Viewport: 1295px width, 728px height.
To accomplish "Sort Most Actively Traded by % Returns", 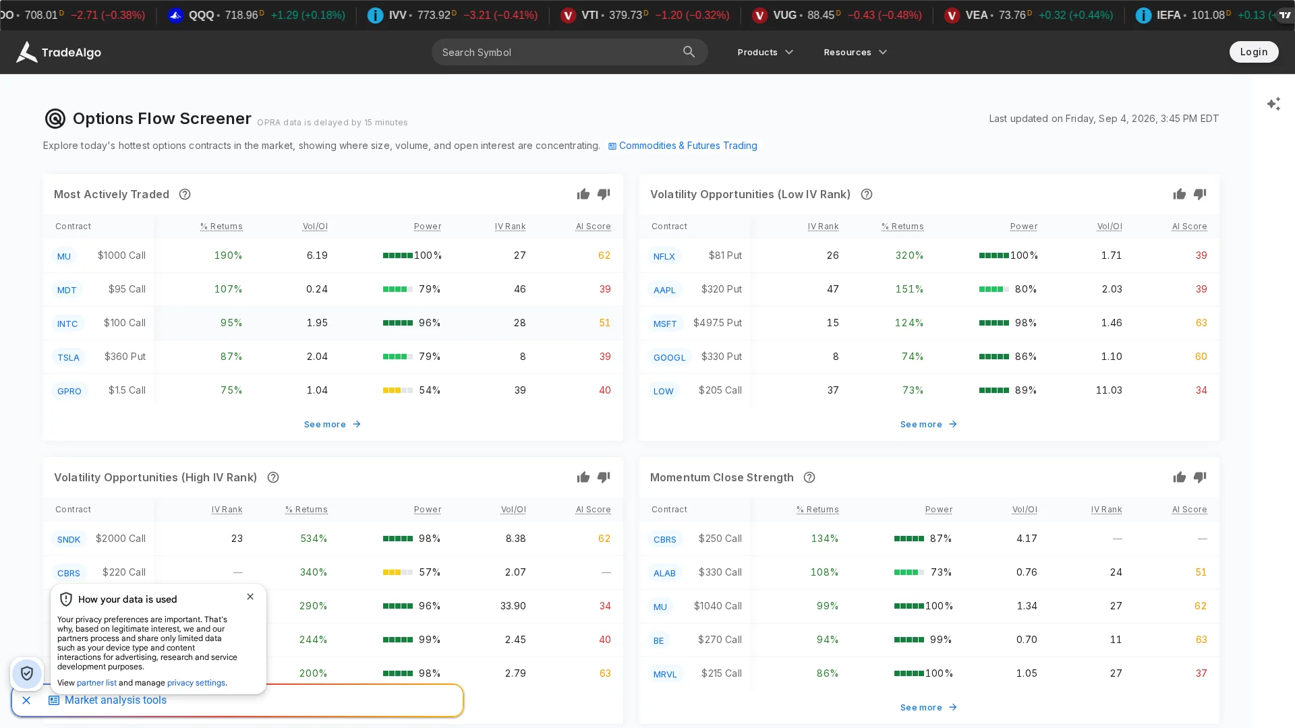I will pyautogui.click(x=221, y=226).
